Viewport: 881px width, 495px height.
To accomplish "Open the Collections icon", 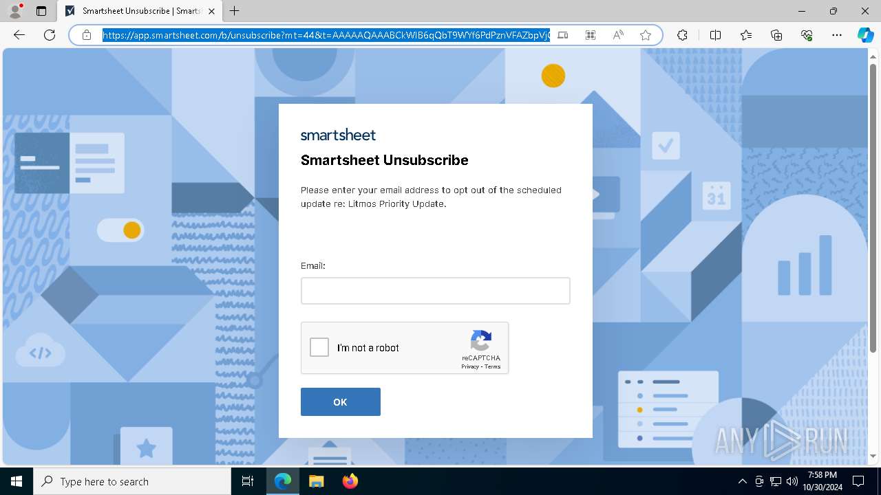I will [x=776, y=35].
